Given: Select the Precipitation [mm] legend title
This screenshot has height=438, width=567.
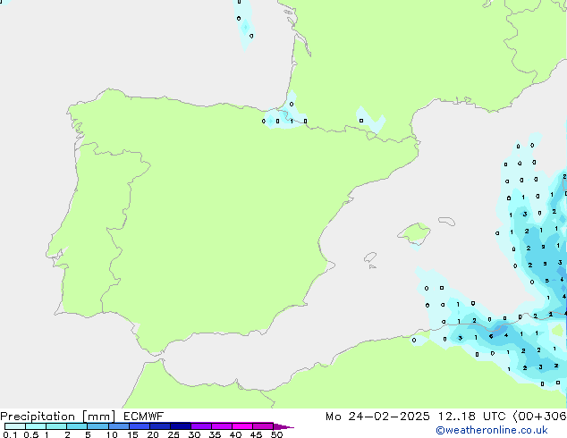Looking at the screenshot, I should [x=55, y=417].
